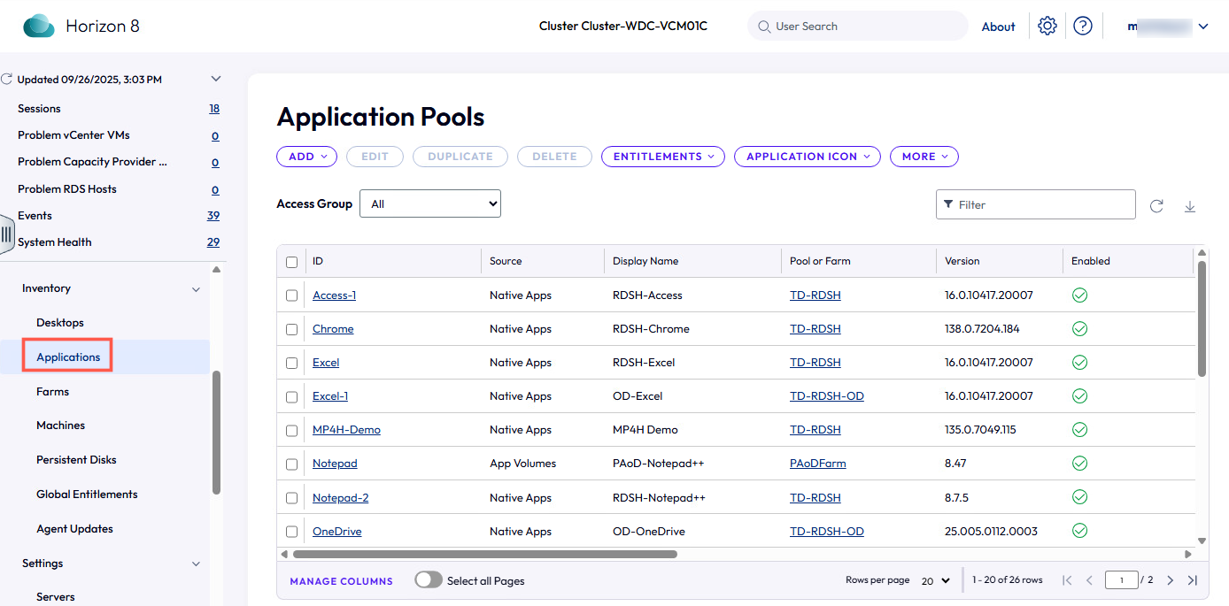Click Manage Columns button
Screen dimensions: 1229x606
pyautogui.click(x=341, y=581)
